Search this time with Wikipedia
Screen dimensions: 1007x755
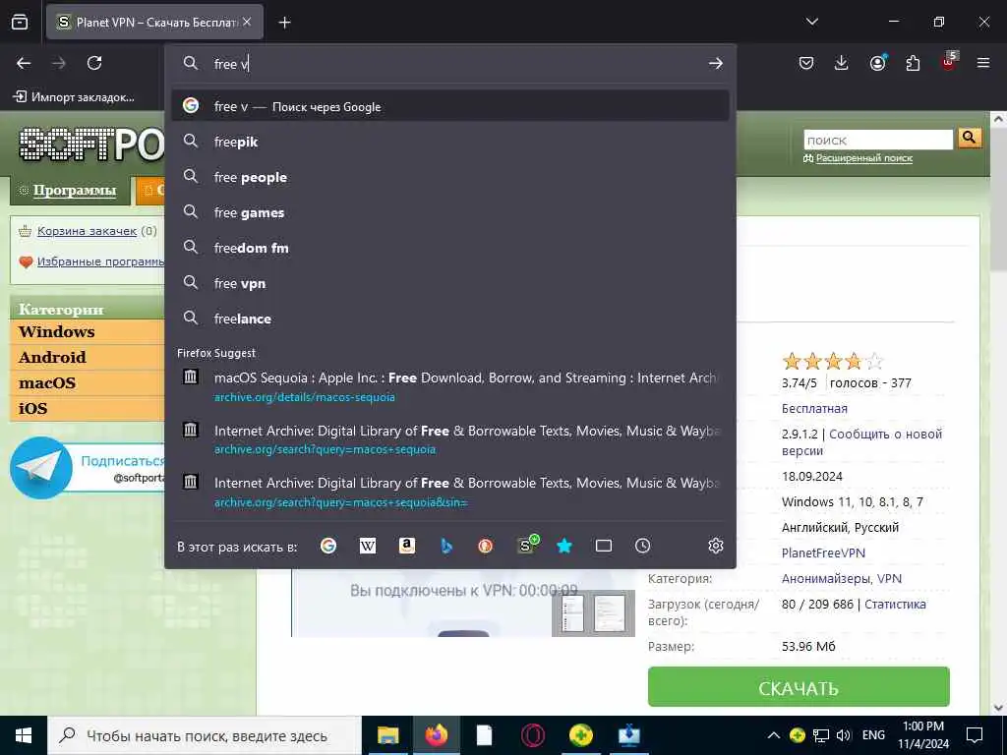click(x=368, y=546)
